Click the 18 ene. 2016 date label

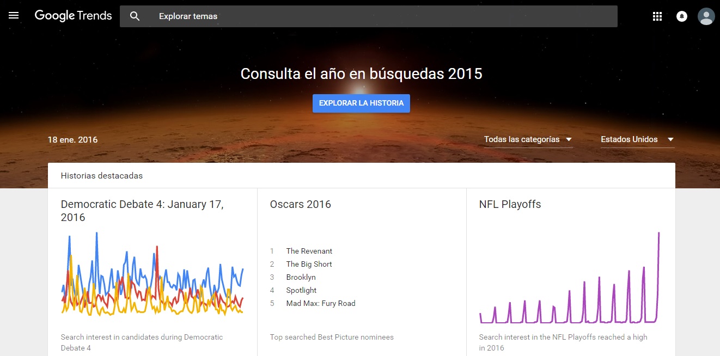[72, 139]
